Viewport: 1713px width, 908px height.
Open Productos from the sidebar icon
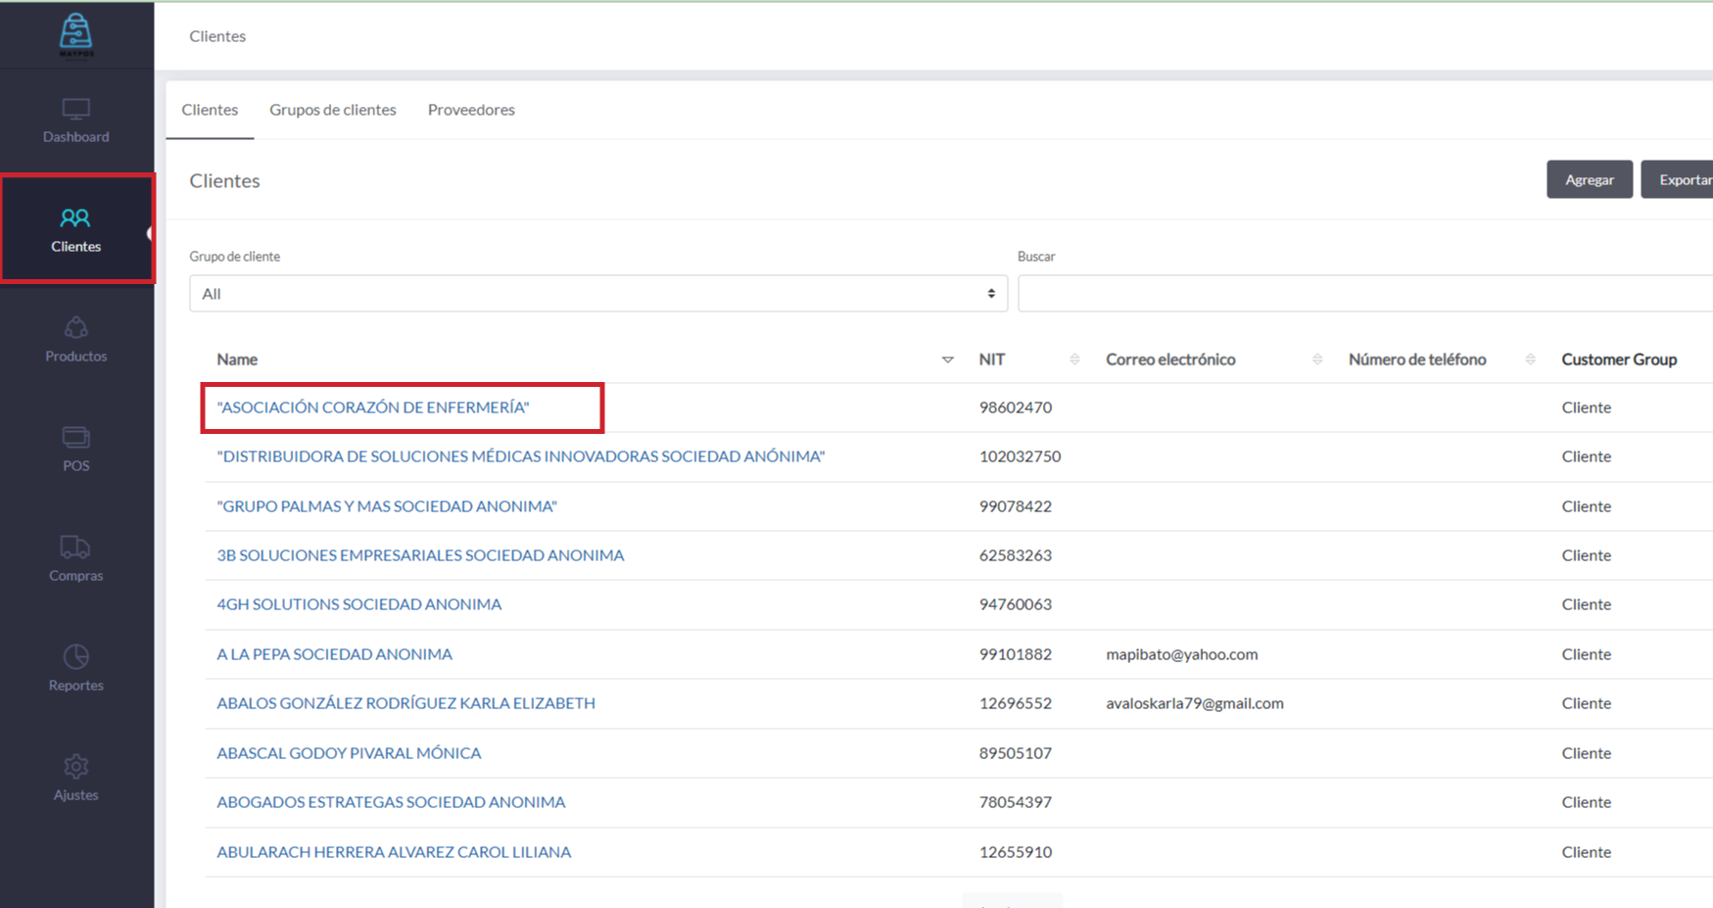(75, 328)
